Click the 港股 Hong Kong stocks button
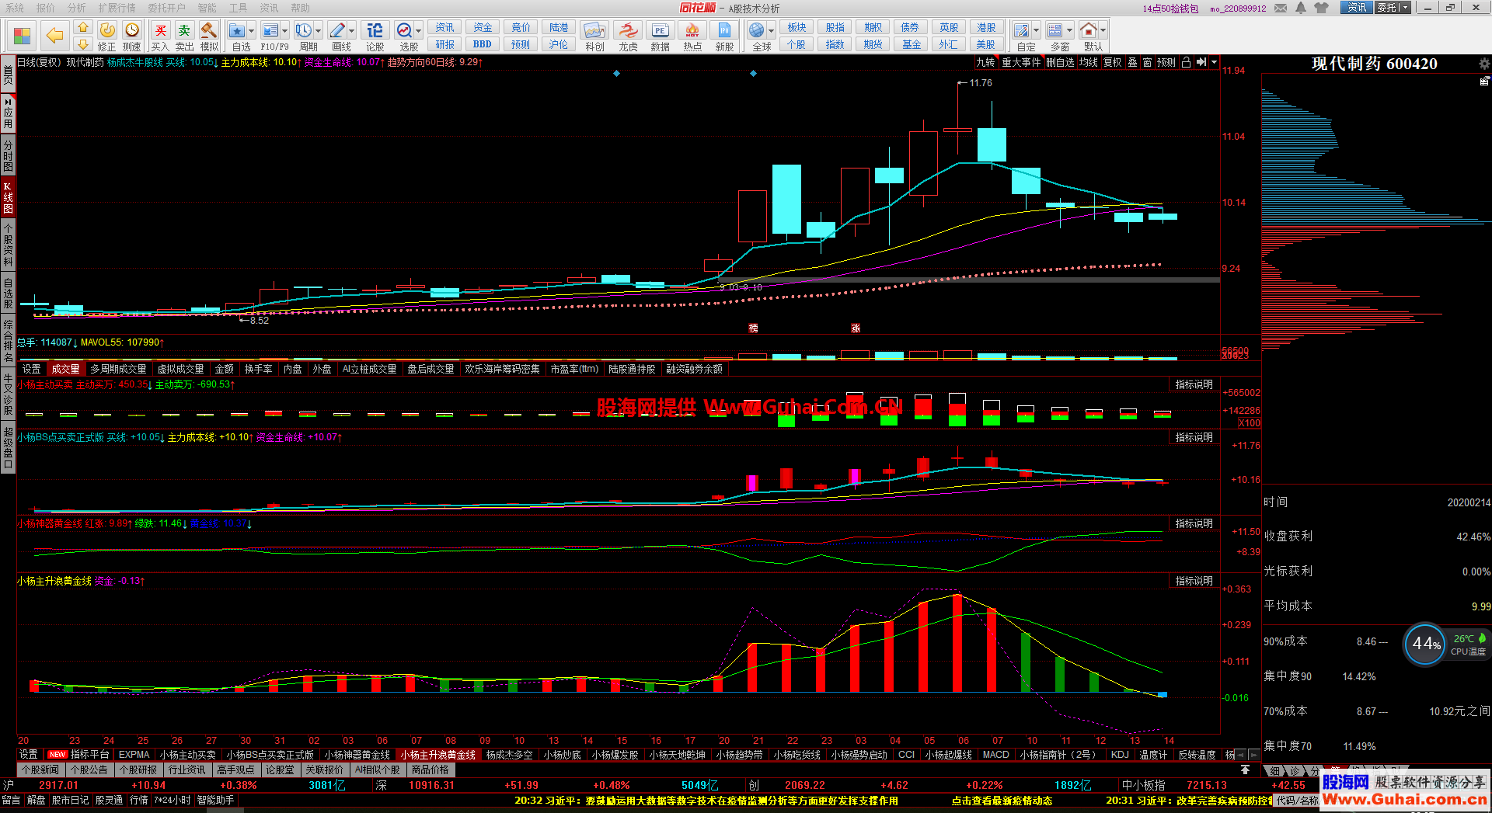The height and width of the screenshot is (813, 1492). [986, 27]
